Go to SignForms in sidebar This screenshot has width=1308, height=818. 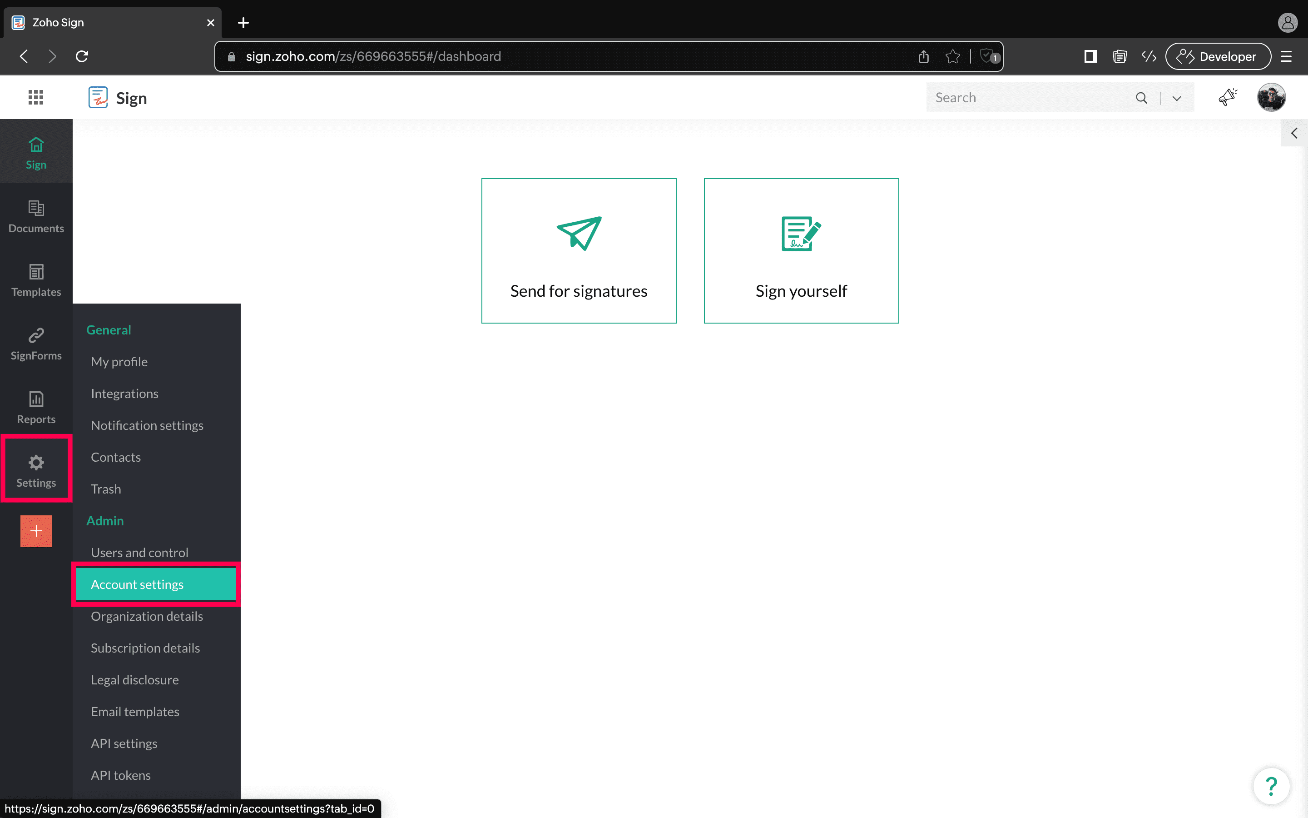36,344
